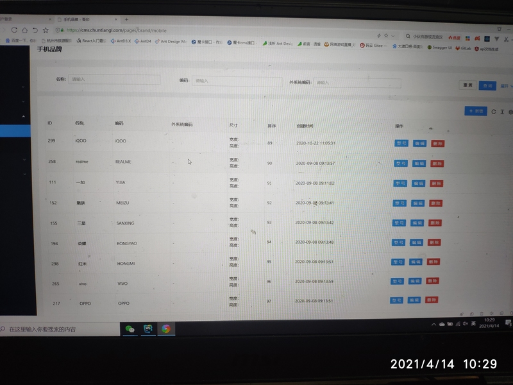Click the table density (row height) icon
Image resolution: width=513 pixels, height=385 pixels.
pos(502,112)
